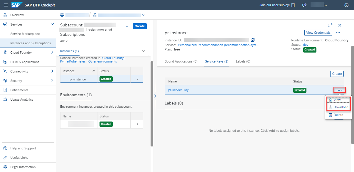Switch to Bound Applications (0) tab
The height and width of the screenshot is (172, 354).
[181, 61]
